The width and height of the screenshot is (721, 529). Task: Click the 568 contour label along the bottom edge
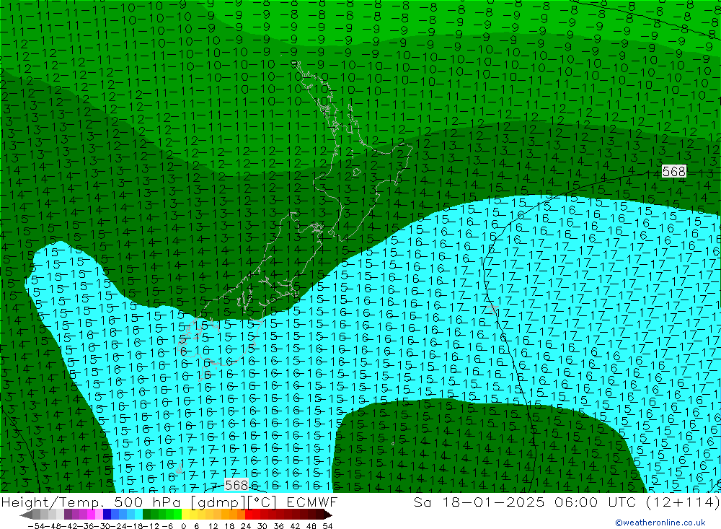pyautogui.click(x=236, y=485)
